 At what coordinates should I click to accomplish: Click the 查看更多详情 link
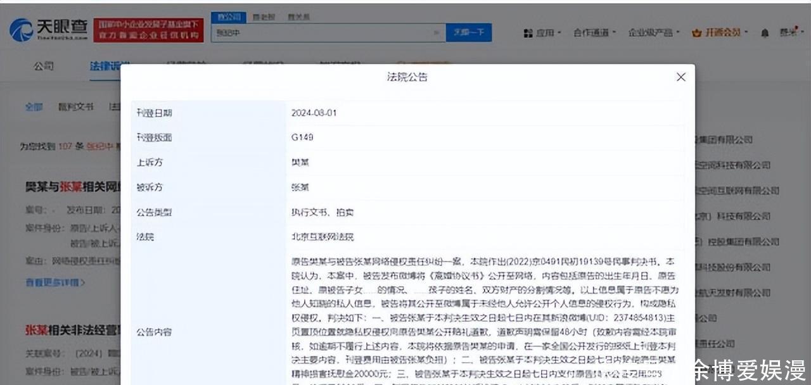click(x=54, y=282)
